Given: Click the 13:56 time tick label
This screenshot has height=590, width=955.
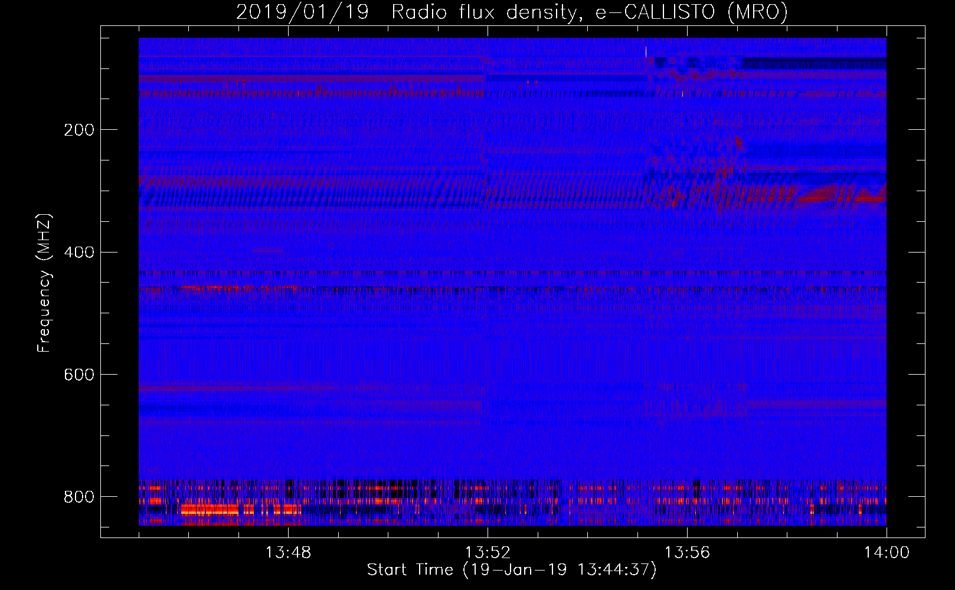Looking at the screenshot, I should pos(687,553).
